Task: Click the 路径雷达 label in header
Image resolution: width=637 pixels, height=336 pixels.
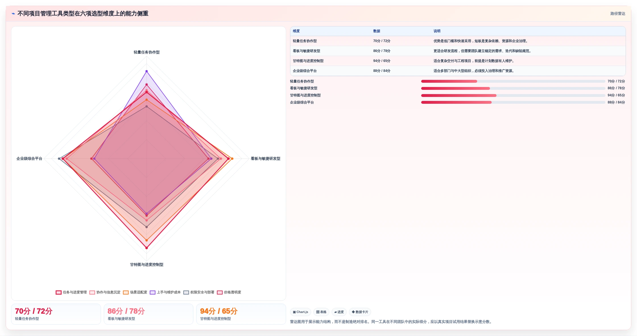Action: click(618, 14)
